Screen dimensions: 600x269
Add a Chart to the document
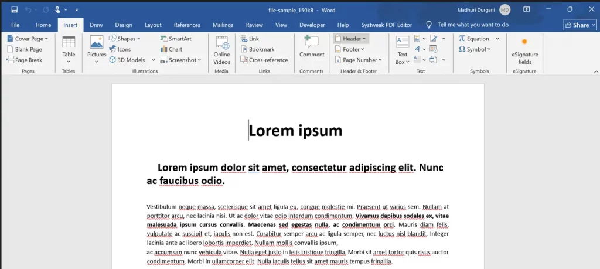[171, 49]
